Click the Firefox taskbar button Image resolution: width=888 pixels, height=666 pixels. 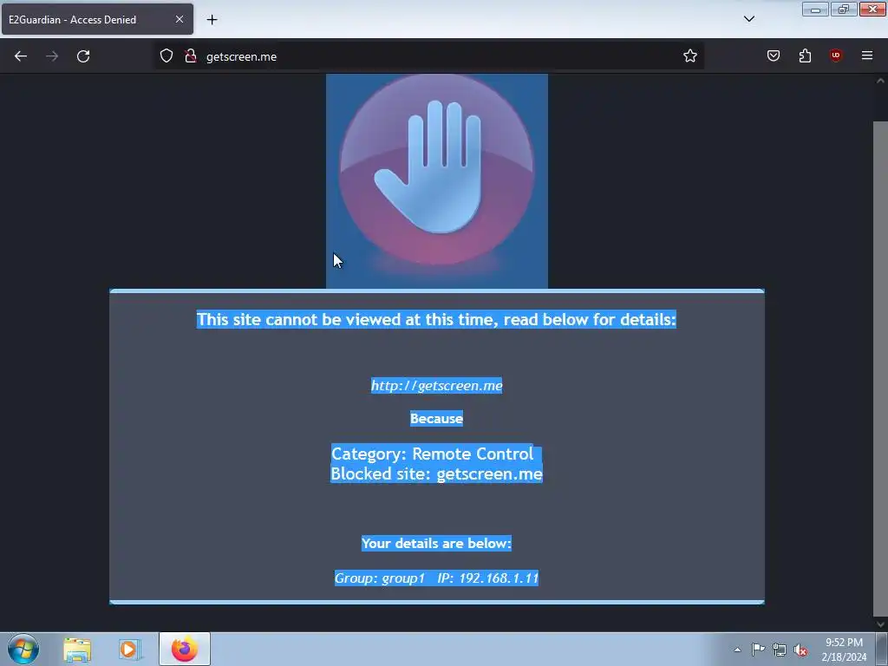point(185,649)
